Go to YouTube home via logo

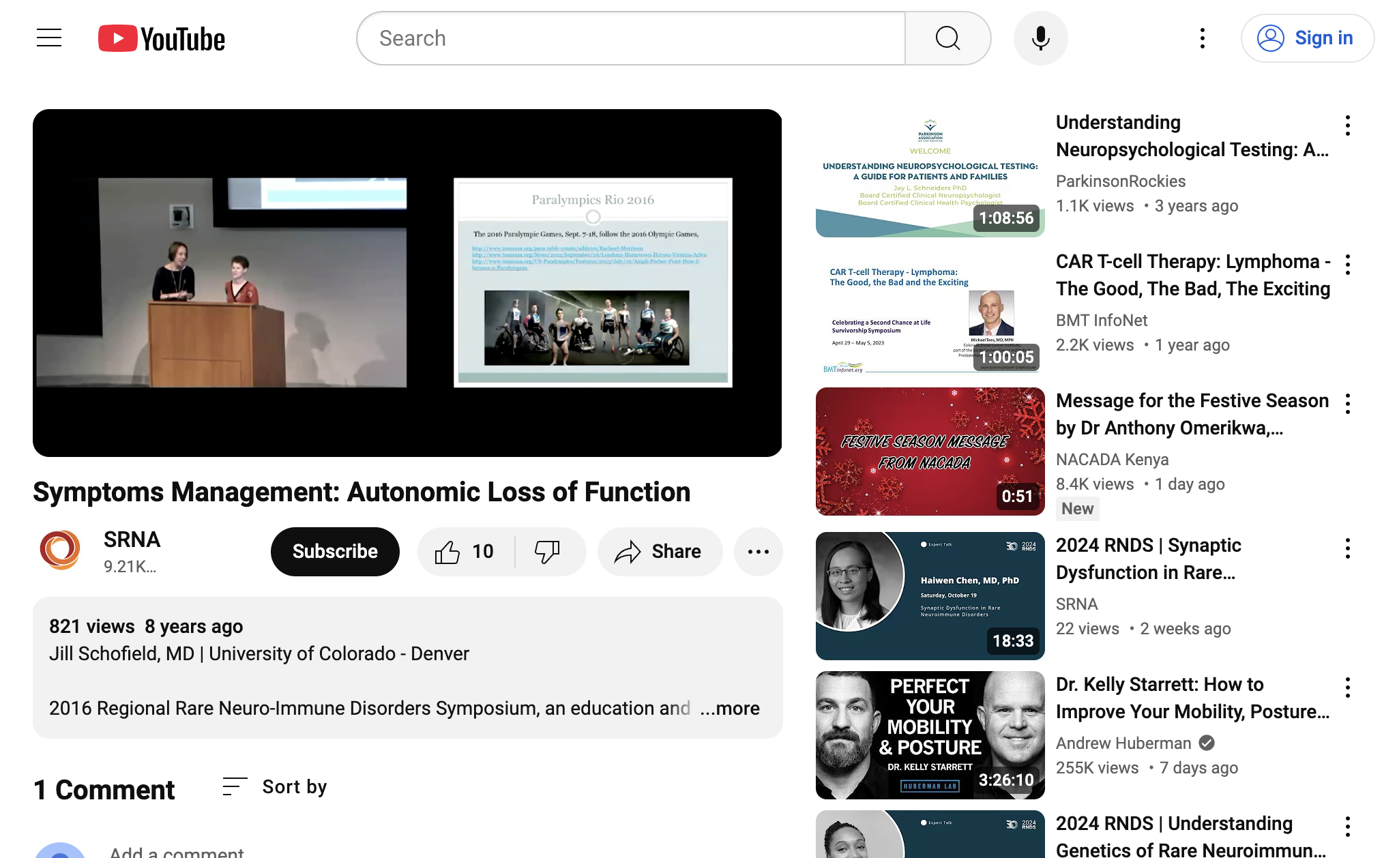tap(162, 39)
